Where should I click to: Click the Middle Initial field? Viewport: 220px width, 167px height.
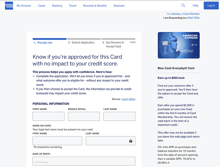coord(84,116)
